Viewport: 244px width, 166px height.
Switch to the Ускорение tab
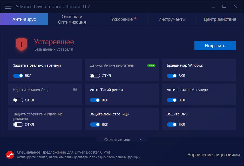pyautogui.click(x=122, y=19)
